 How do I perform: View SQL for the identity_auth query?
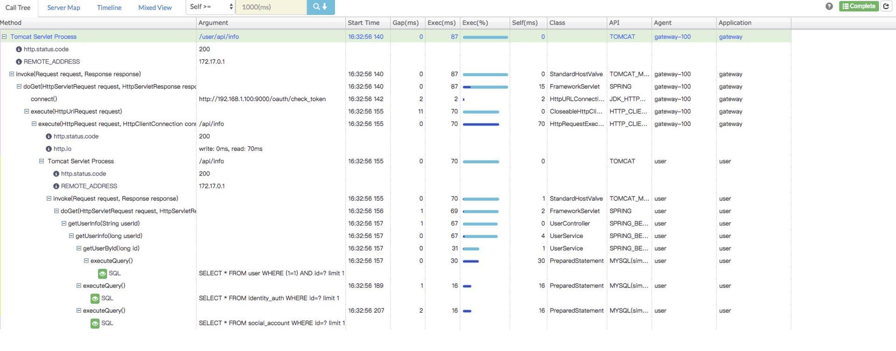[95, 298]
